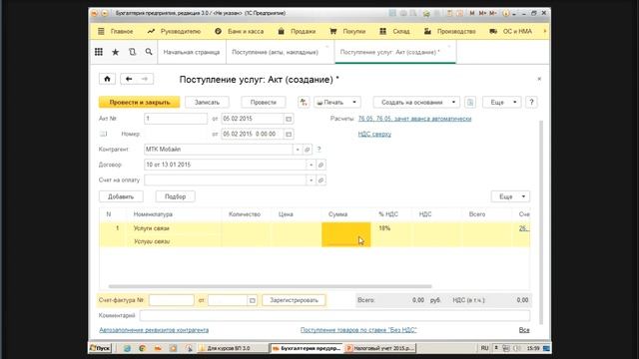The image size is (639, 359).
Task: Open help with the question mark button
Action: click(x=531, y=102)
